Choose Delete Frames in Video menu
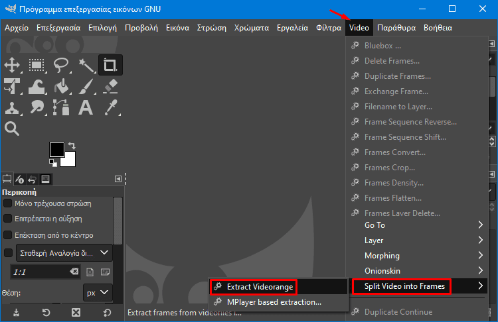The width and height of the screenshot is (498, 322). (417, 61)
